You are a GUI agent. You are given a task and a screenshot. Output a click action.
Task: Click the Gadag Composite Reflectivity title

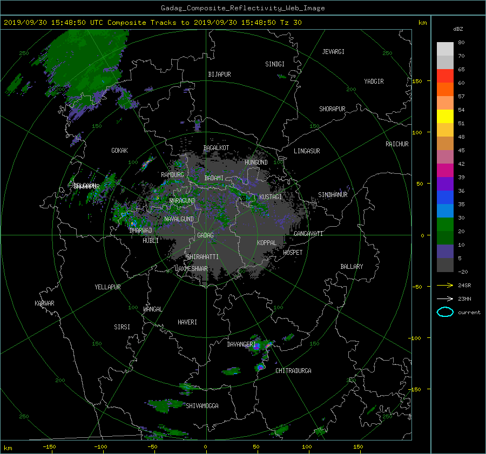242,8
